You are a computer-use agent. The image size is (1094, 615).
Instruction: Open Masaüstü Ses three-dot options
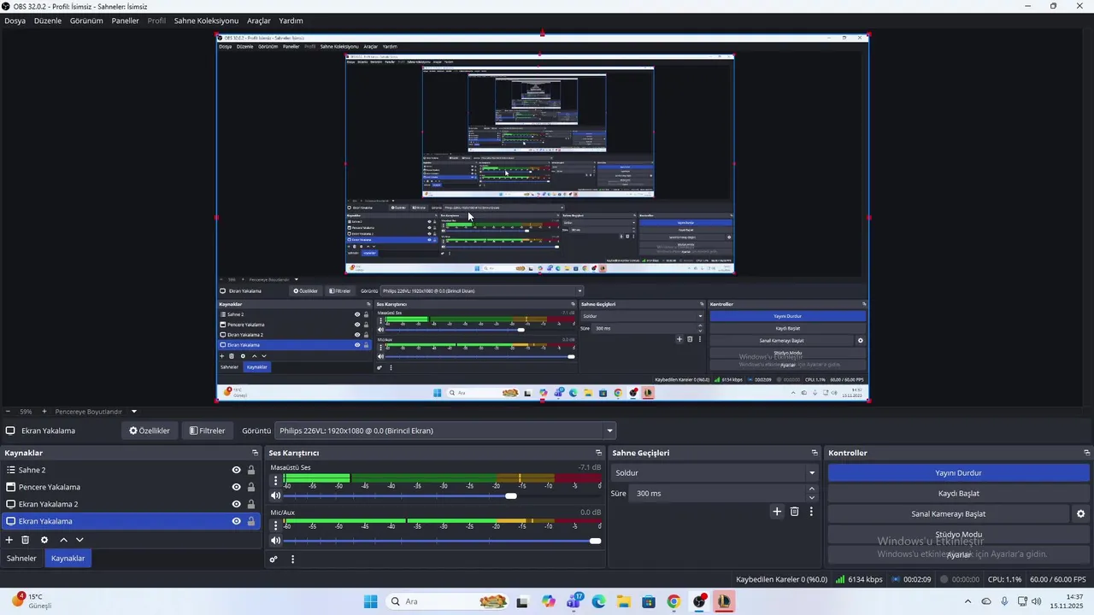pyautogui.click(x=275, y=481)
